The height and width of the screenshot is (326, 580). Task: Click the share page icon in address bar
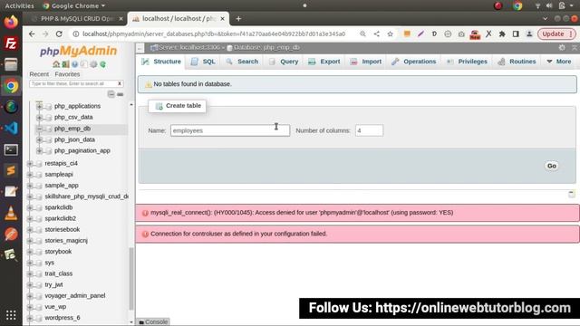(x=377, y=34)
